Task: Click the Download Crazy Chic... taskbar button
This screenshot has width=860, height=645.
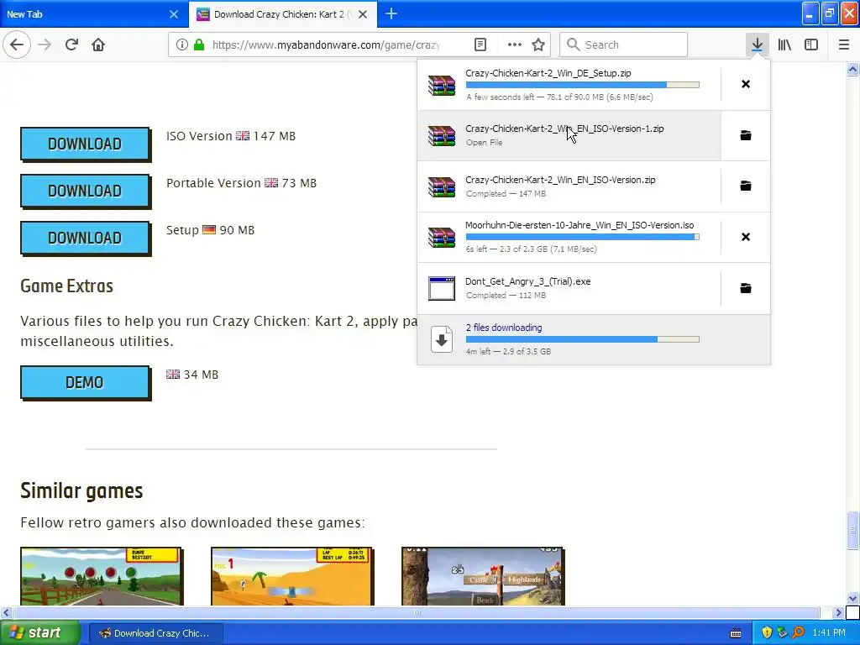Action: coord(155,633)
